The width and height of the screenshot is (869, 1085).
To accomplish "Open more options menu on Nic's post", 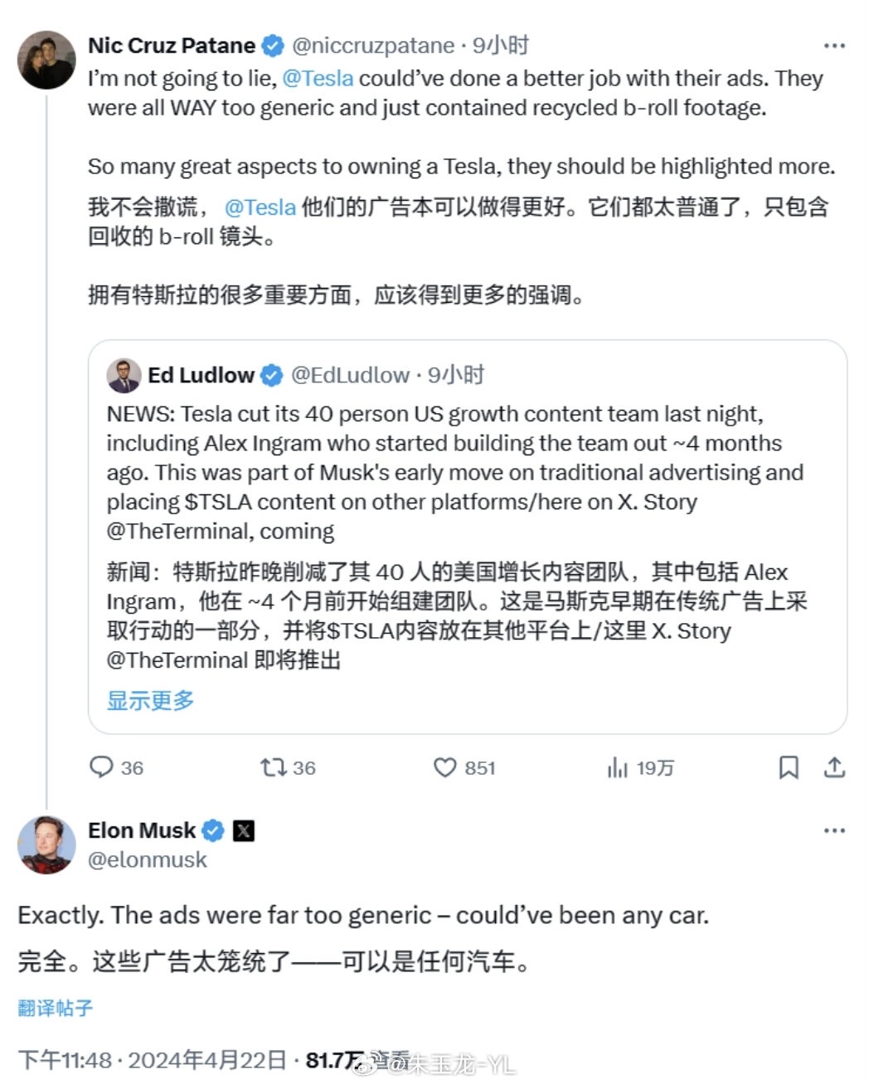I will 834,46.
